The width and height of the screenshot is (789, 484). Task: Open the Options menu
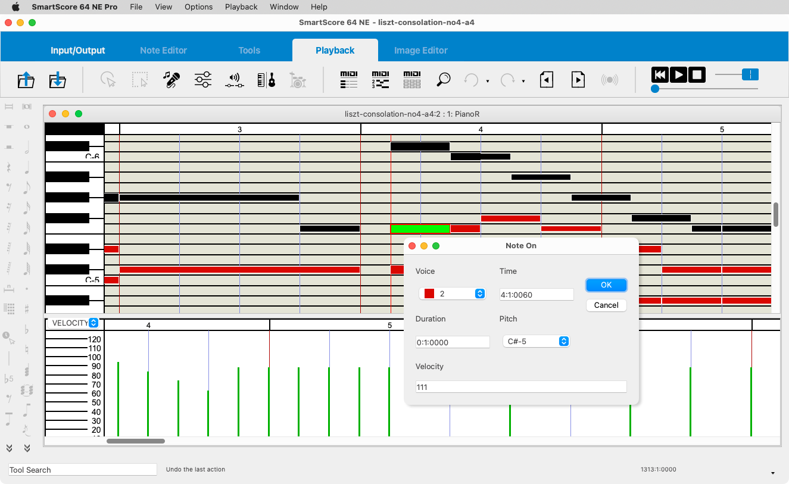[199, 7]
